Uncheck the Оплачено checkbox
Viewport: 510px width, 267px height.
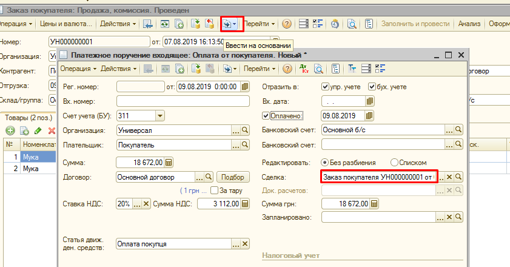(x=266, y=115)
